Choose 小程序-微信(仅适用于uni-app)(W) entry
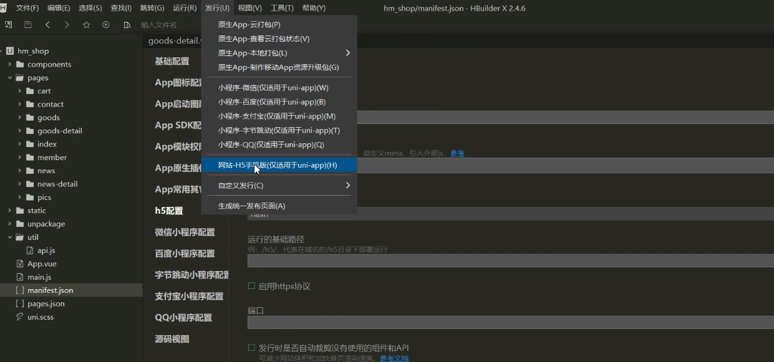This screenshot has height=362, width=774. 279,88
